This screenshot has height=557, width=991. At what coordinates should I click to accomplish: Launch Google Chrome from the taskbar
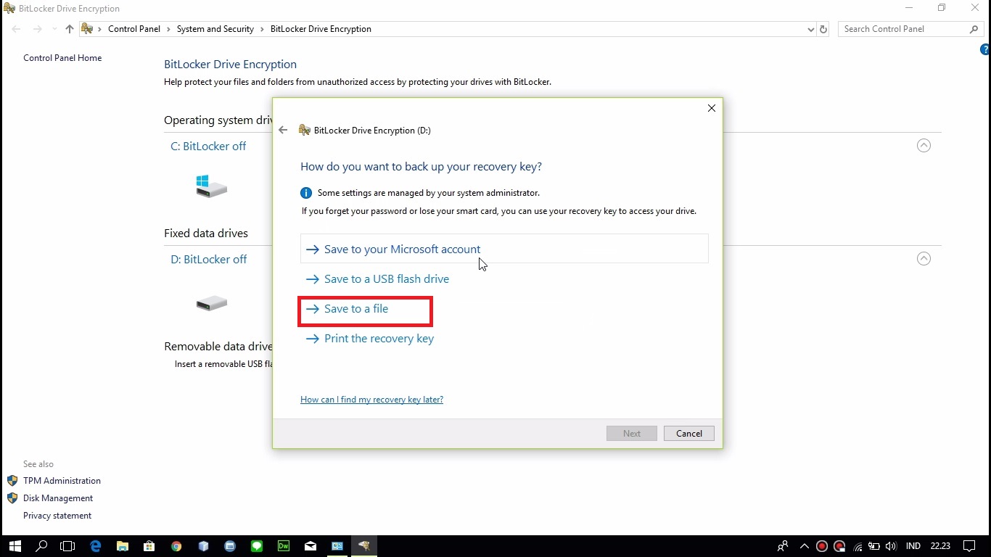click(x=176, y=546)
